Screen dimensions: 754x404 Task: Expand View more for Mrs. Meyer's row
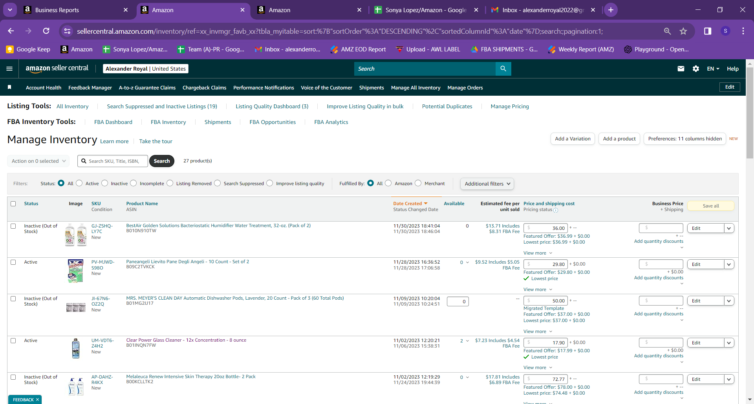(538, 331)
